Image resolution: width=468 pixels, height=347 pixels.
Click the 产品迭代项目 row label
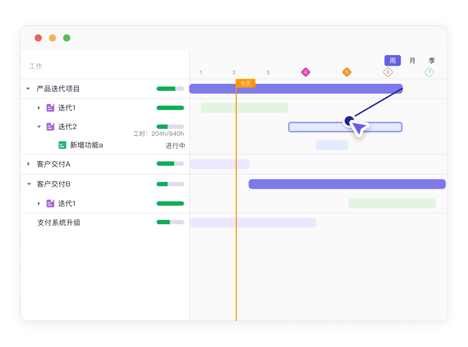[x=58, y=89]
